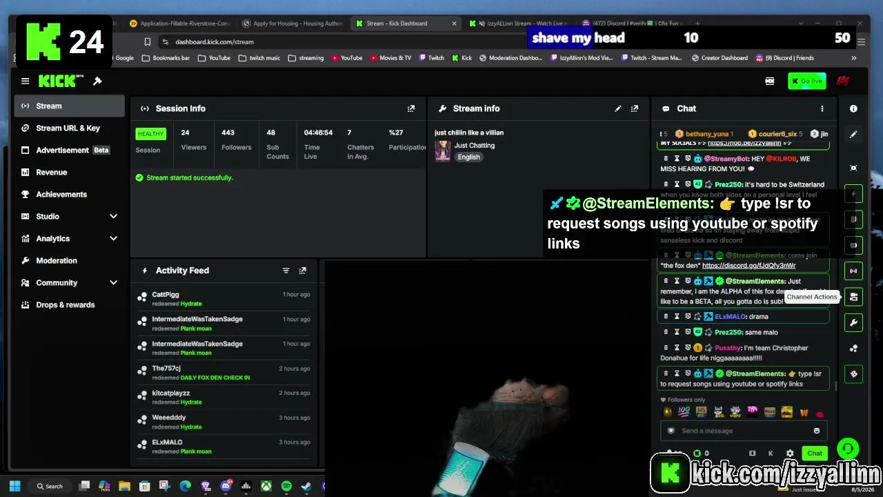The image size is (883, 497).
Task: Open the Xbox app from the taskbar
Action: tap(266, 487)
